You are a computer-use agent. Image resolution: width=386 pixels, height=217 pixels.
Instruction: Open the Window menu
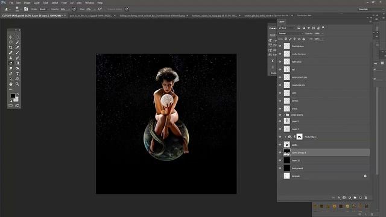(89, 2)
